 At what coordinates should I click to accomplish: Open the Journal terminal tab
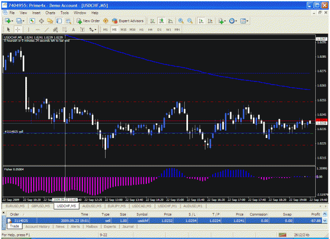tap(128, 226)
